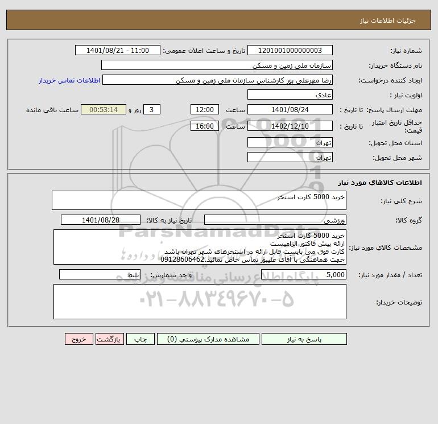Click the quantity field showing 5,000
Screen dimensions: 438x424
point(304,274)
